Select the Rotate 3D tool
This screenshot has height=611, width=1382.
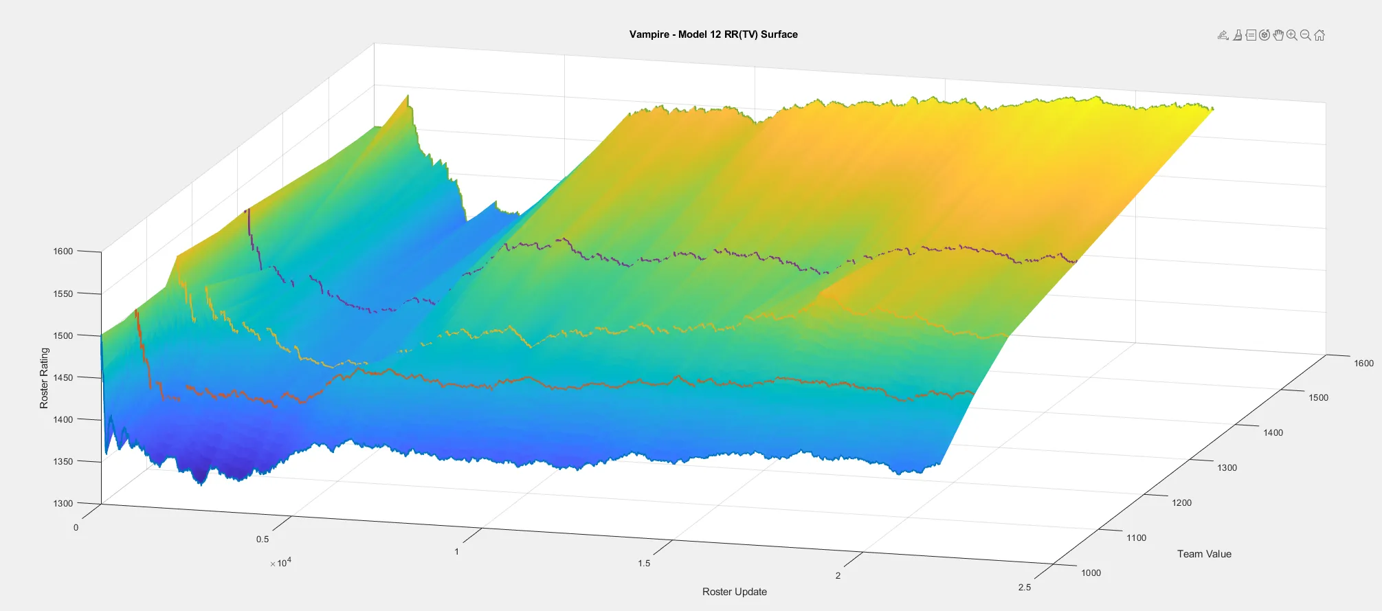point(1264,35)
